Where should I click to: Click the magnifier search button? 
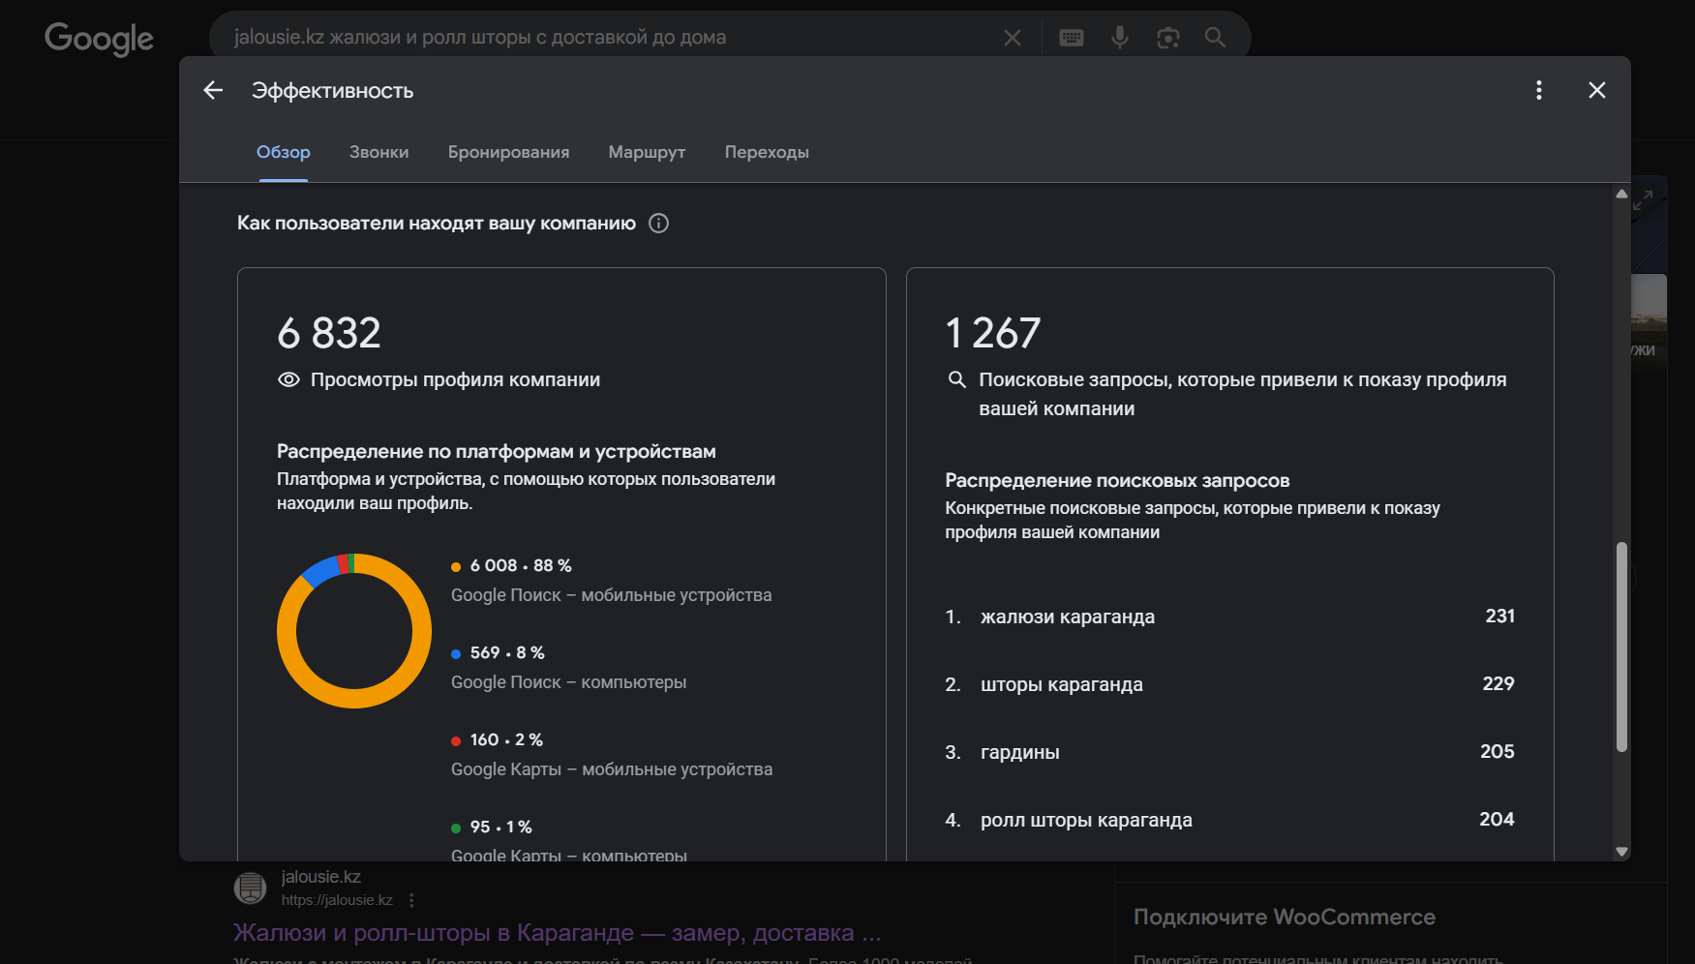coord(1215,38)
